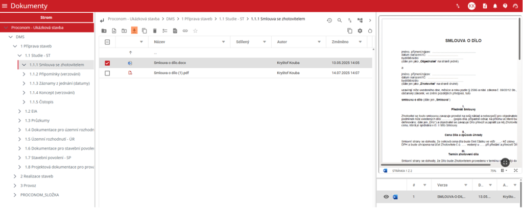Check the Smlouva o dílo (1).pdf checkbox
The image size is (523, 208).
pos(107,73)
